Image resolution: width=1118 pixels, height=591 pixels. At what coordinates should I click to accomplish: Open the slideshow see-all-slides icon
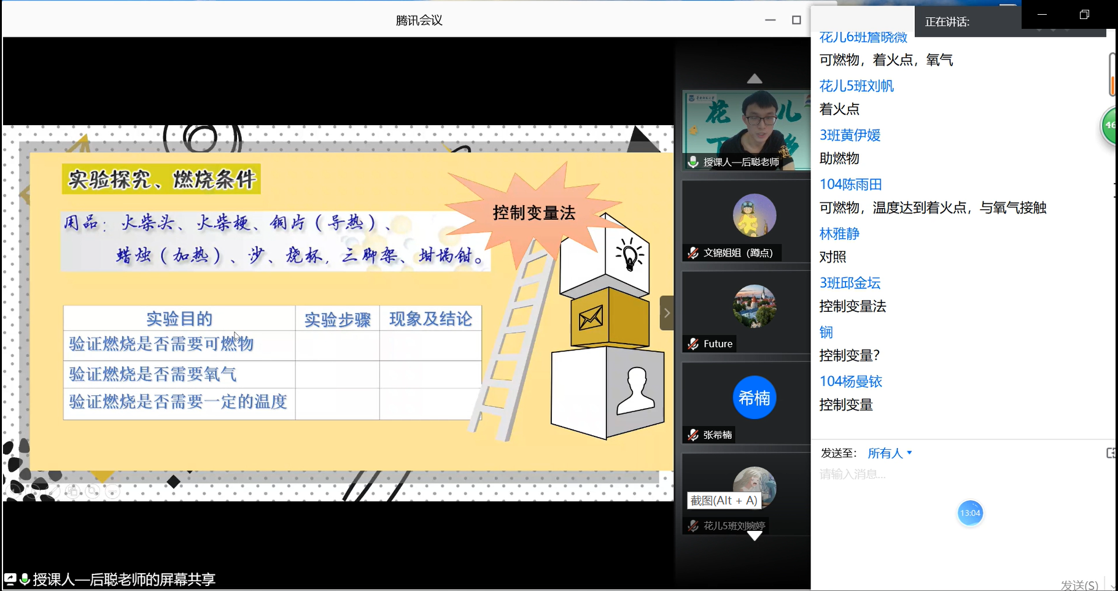click(x=73, y=491)
